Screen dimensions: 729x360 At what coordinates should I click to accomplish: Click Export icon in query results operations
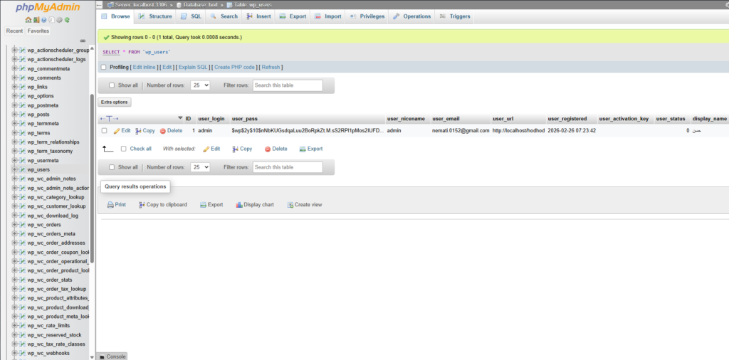pos(203,205)
